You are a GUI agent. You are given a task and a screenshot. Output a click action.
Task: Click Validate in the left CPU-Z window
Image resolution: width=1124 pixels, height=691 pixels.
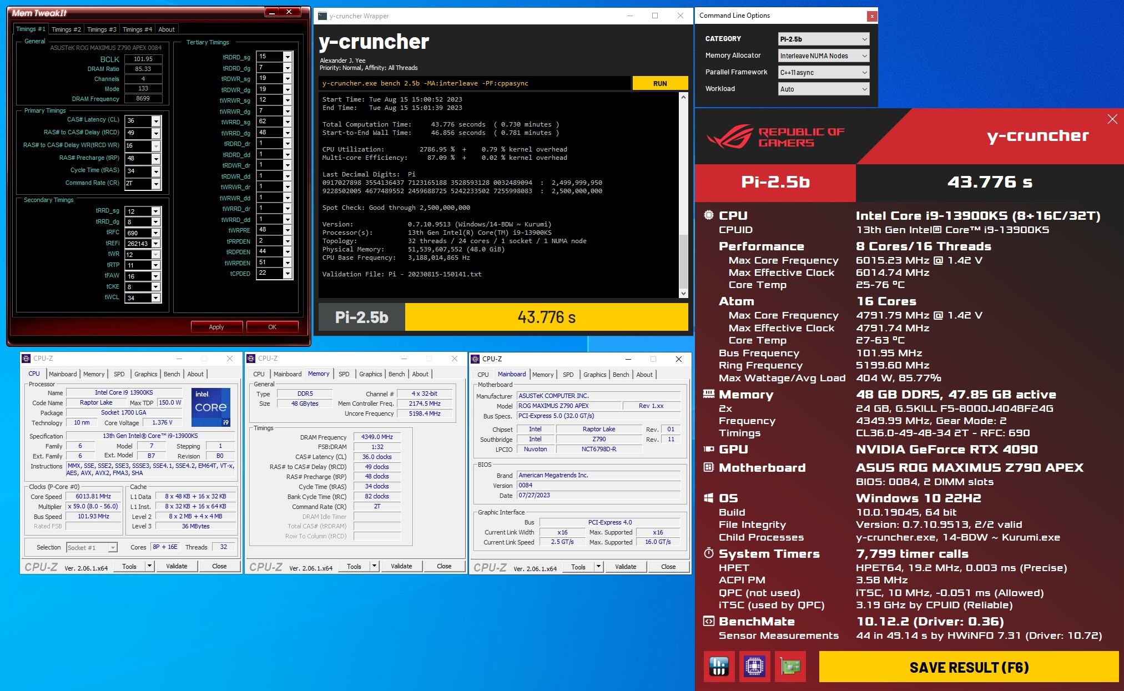tap(177, 566)
